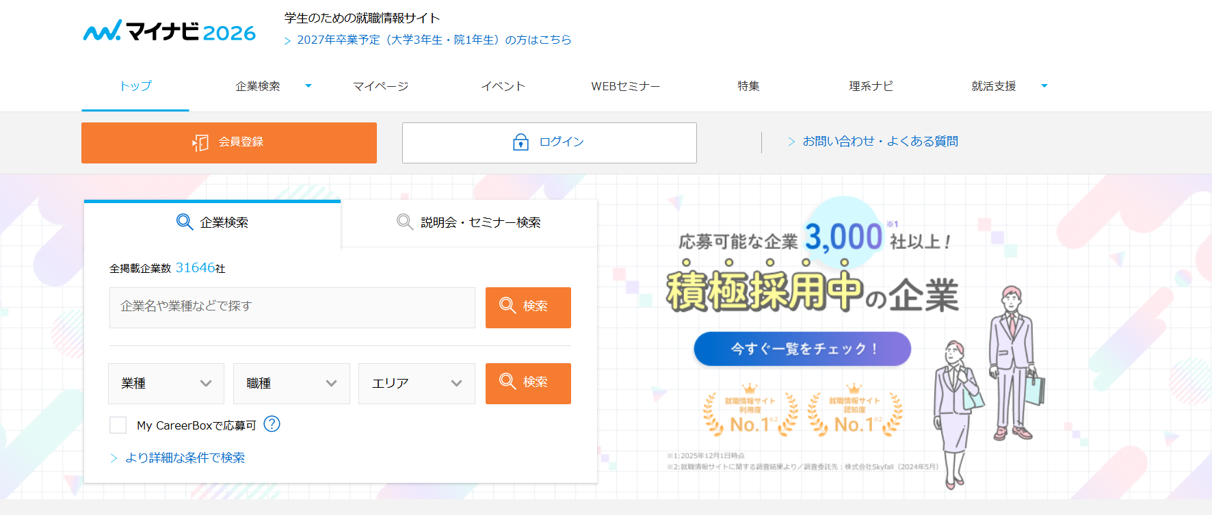Click the padlock icon on ログイン button
This screenshot has width=1212, height=515.
coord(521,142)
